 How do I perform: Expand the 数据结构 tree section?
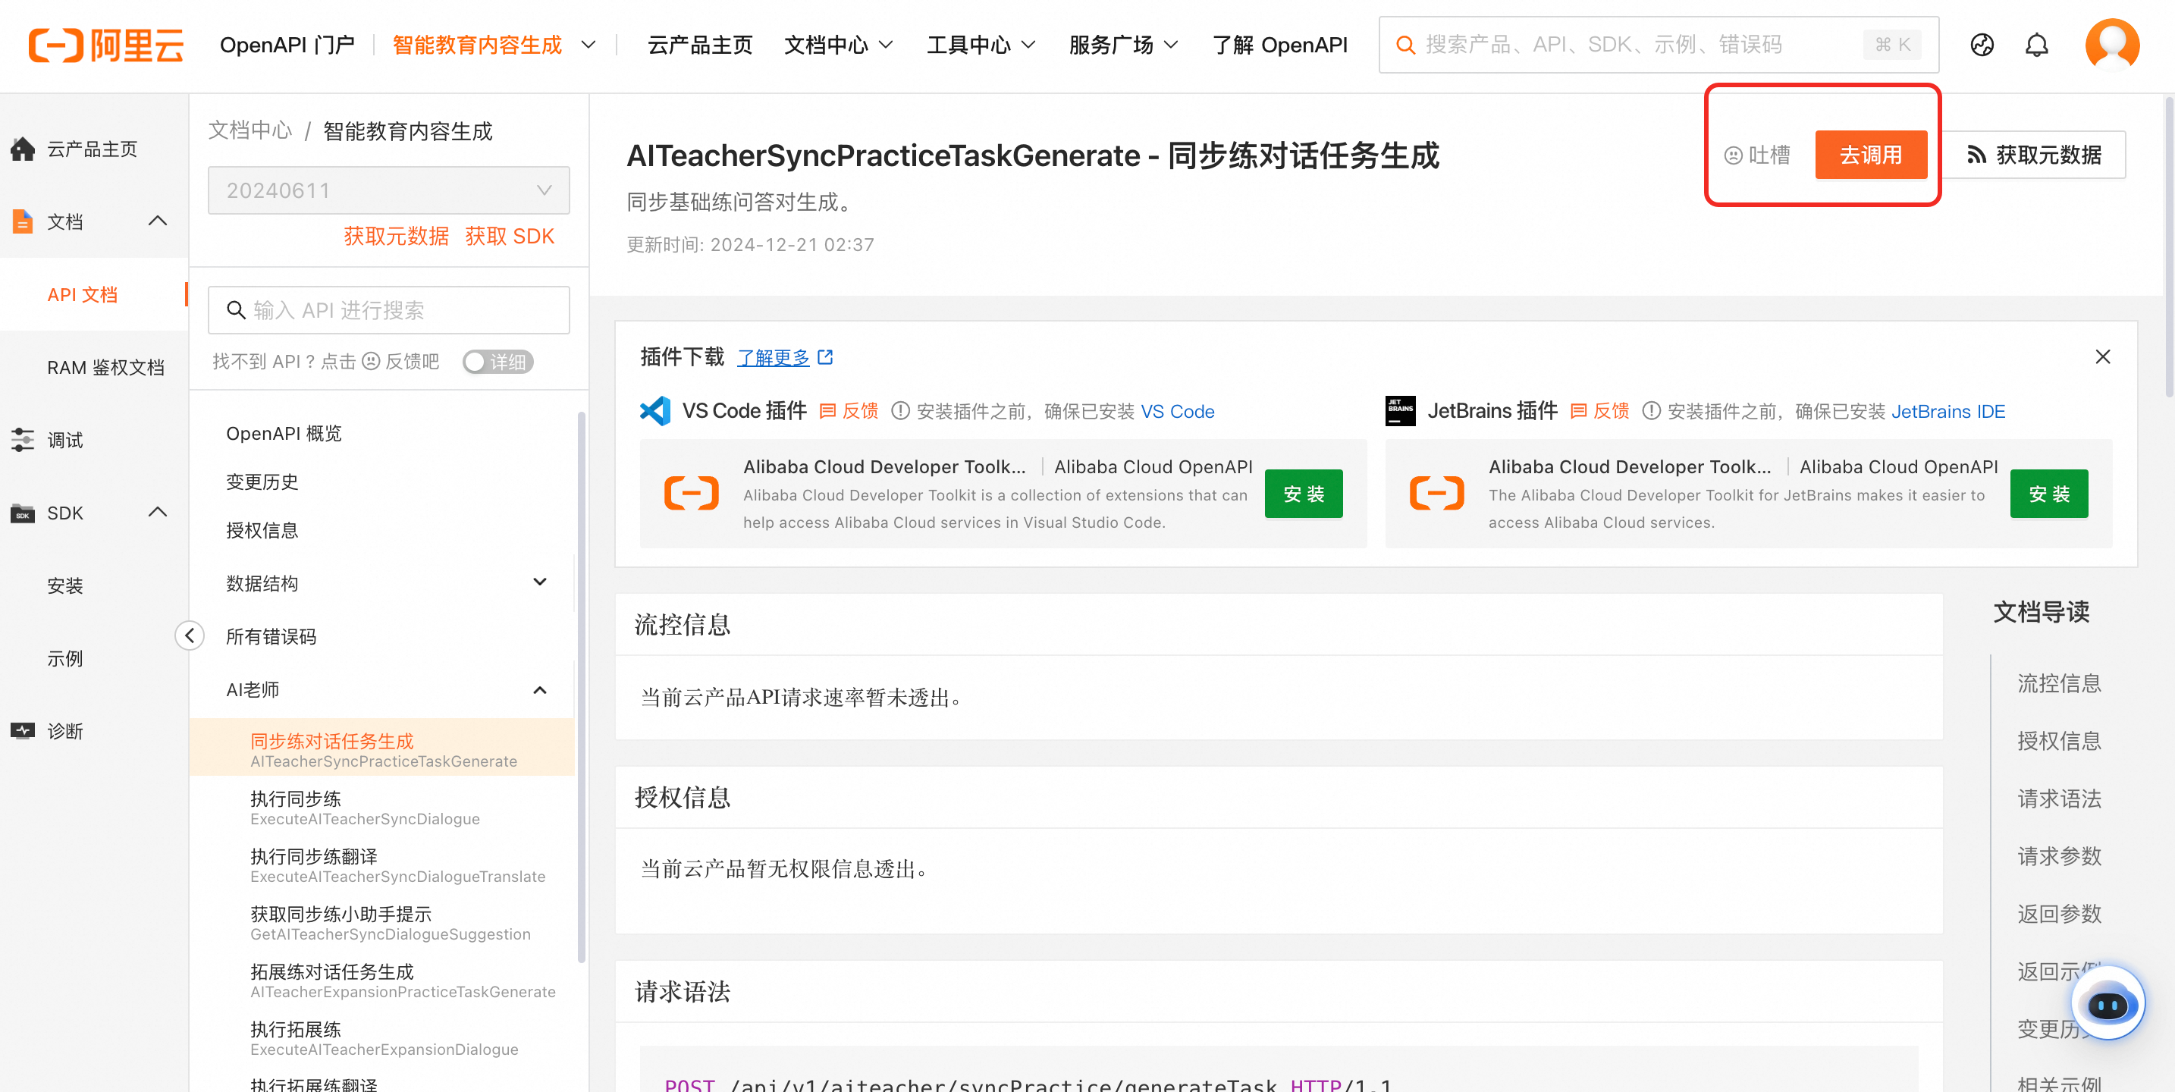[x=539, y=582]
